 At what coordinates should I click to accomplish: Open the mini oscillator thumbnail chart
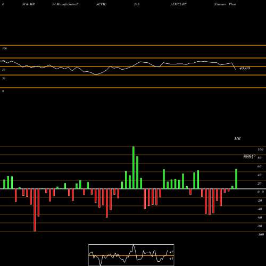[131, 255]
